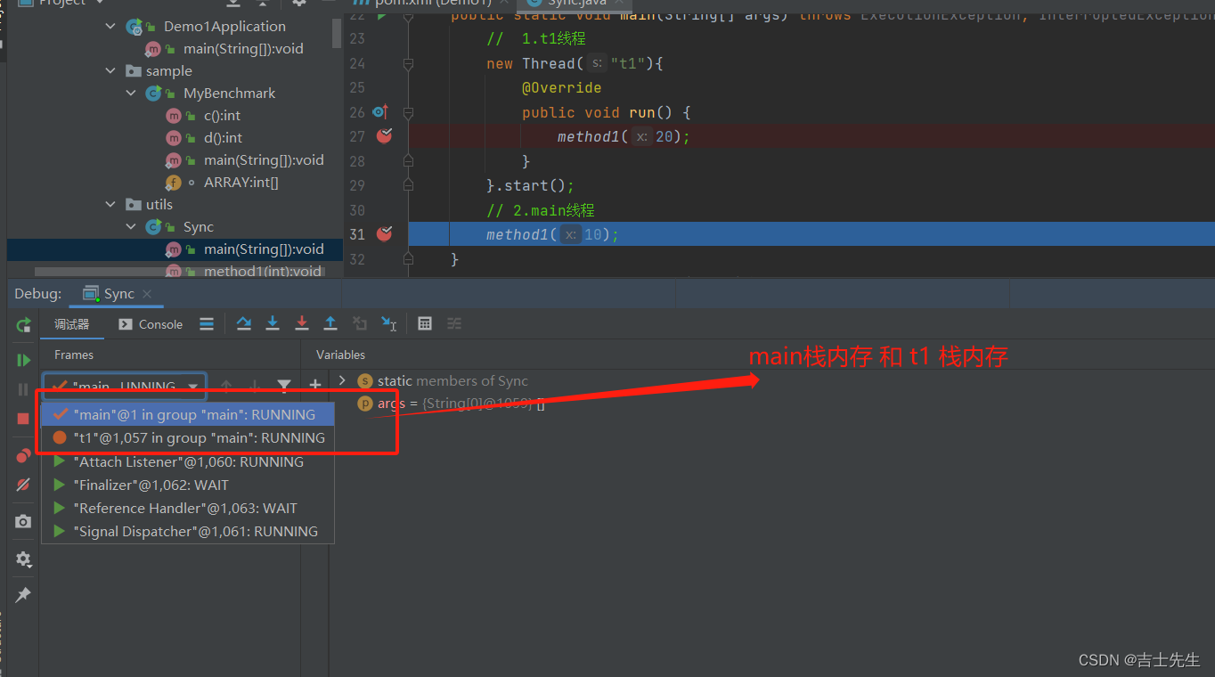This screenshot has width=1215, height=677.
Task: Select the c():int method
Action: tap(222, 116)
